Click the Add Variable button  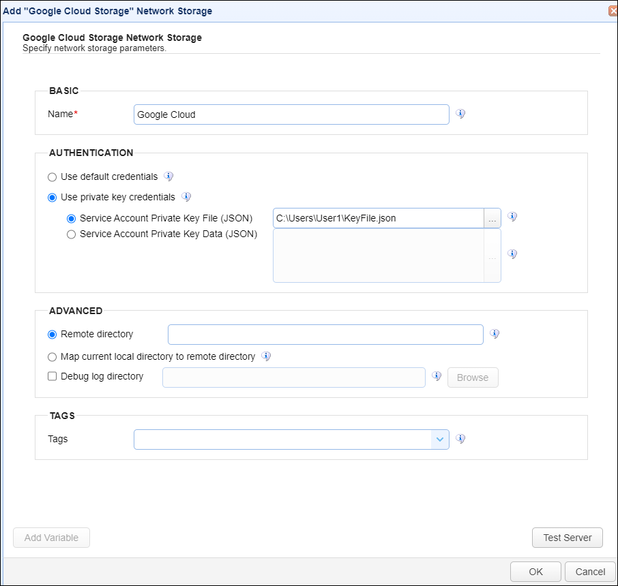(51, 538)
